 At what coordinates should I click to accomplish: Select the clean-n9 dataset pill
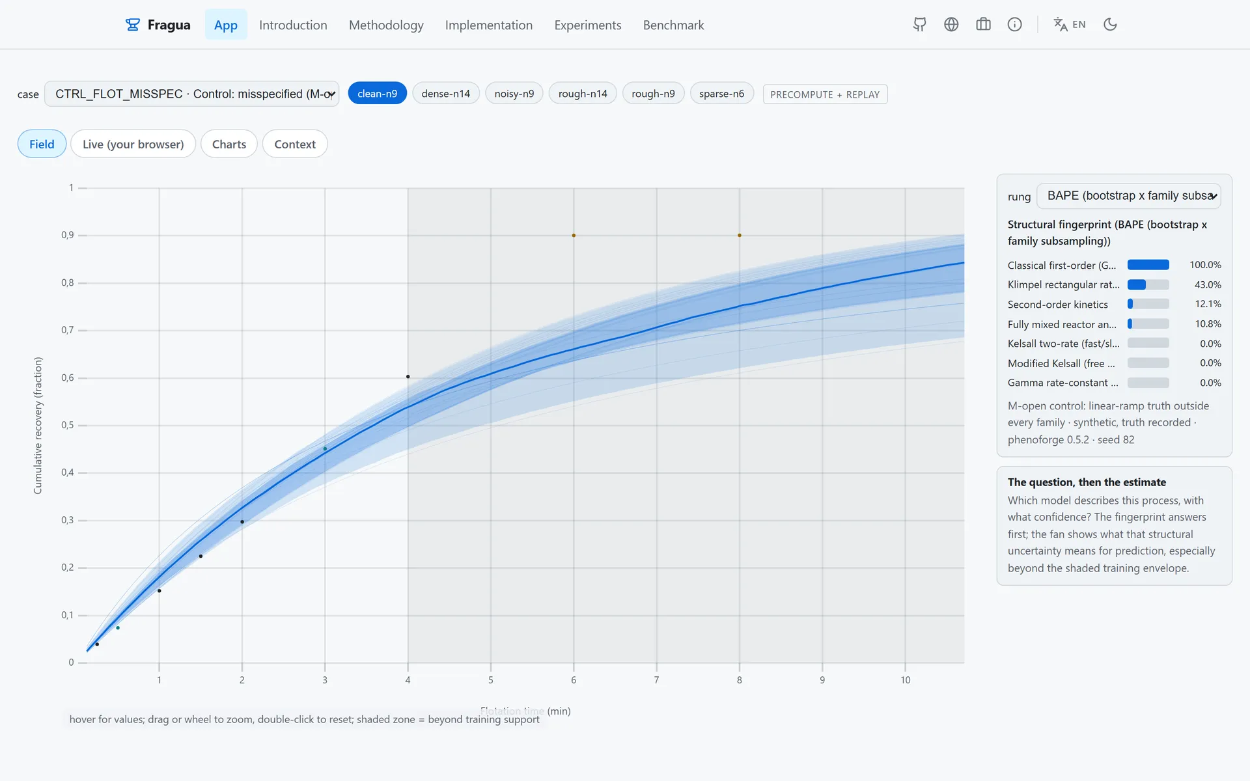click(377, 94)
